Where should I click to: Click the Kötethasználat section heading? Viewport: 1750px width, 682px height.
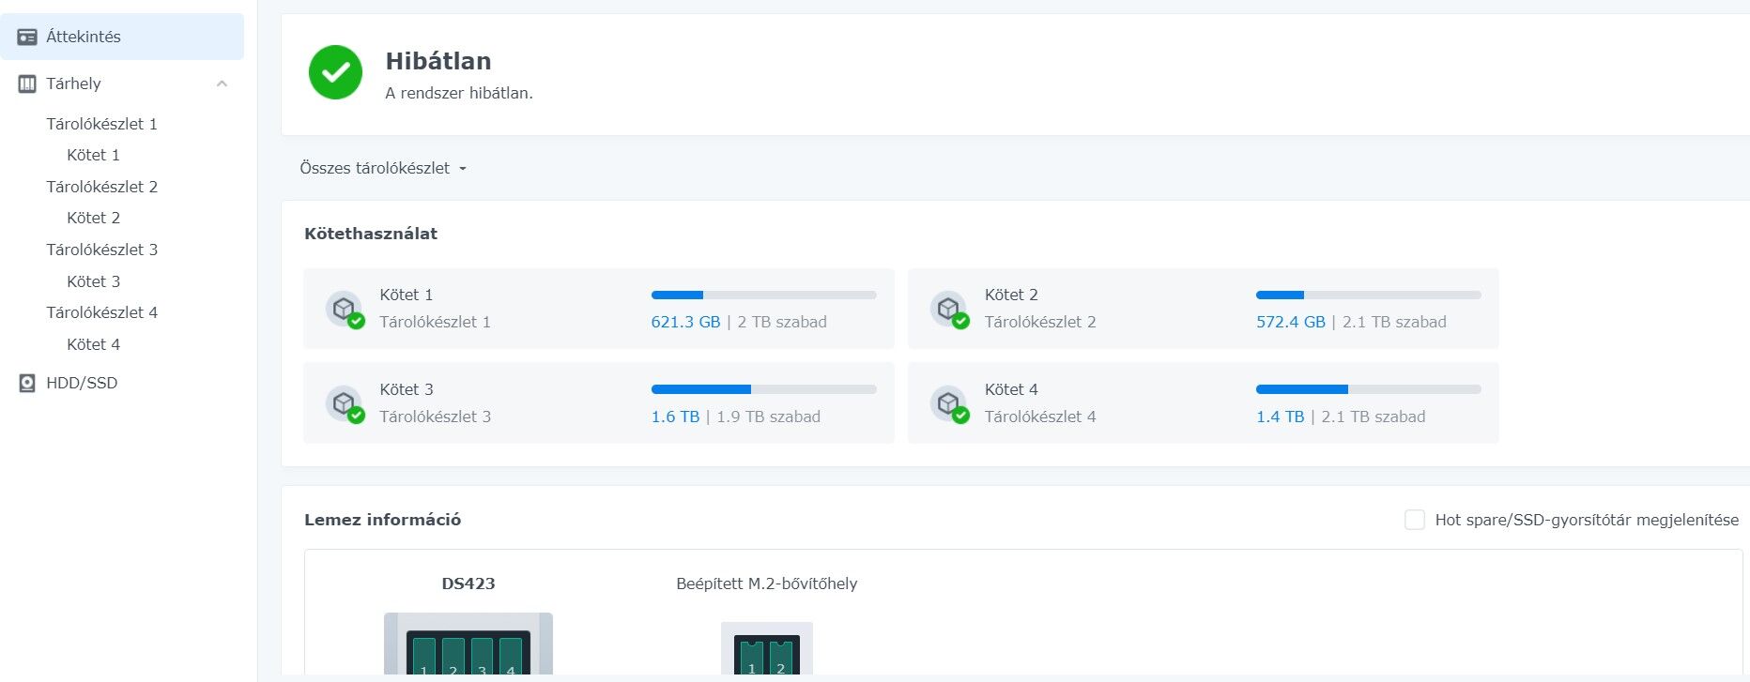tap(371, 234)
